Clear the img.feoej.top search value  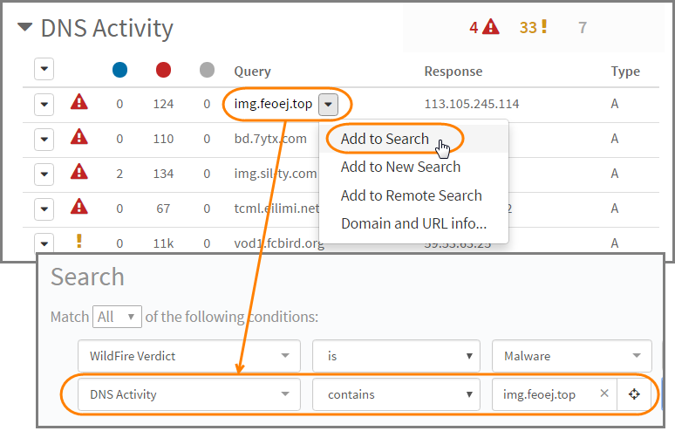[604, 394]
